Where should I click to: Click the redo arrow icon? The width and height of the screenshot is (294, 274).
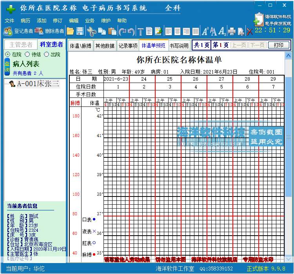click(122, 31)
